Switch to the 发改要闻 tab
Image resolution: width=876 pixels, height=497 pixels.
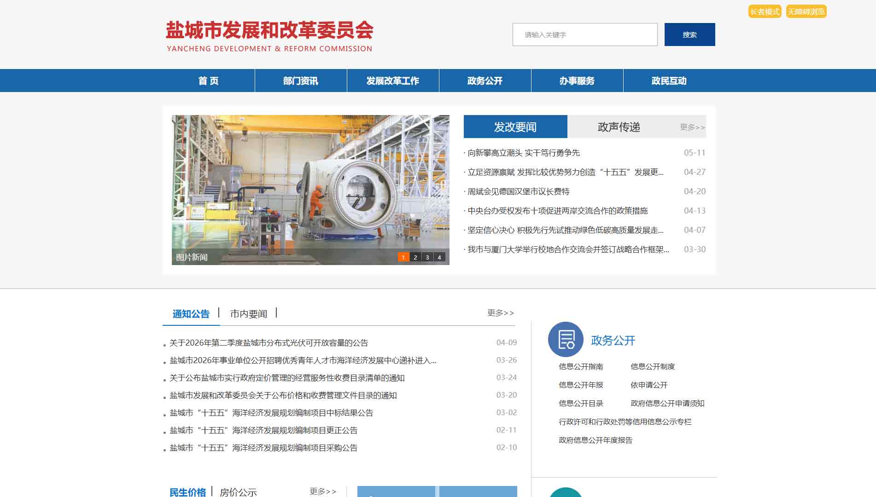515,127
